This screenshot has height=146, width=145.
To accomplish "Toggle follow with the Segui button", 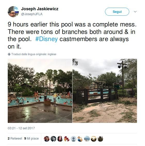I will [x=117, y=12].
